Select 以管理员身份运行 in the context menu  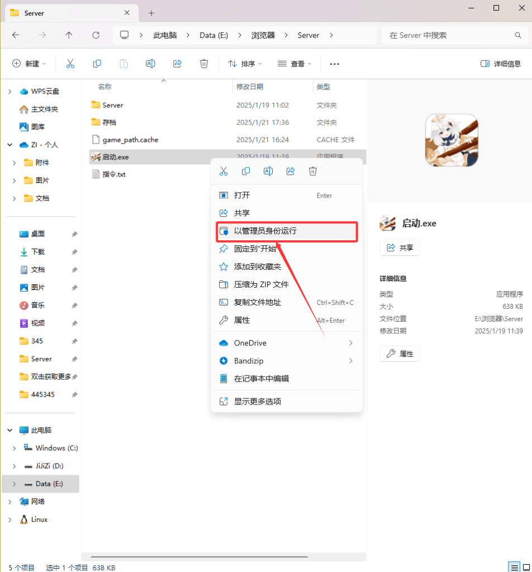pos(265,231)
